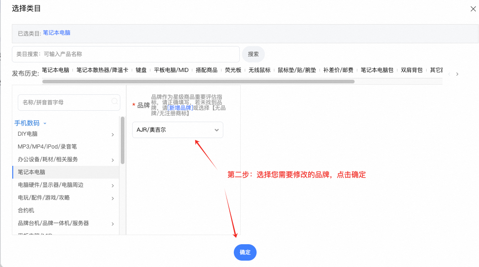The width and height of the screenshot is (479, 267).
Task: Collapse the 手机数码 category group
Action: coord(31,123)
